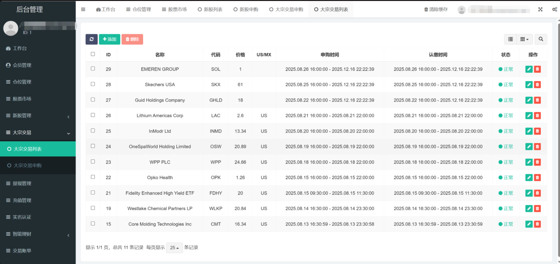The width and height of the screenshot is (560, 264).
Task: Open the table search icon
Action: 541,39
